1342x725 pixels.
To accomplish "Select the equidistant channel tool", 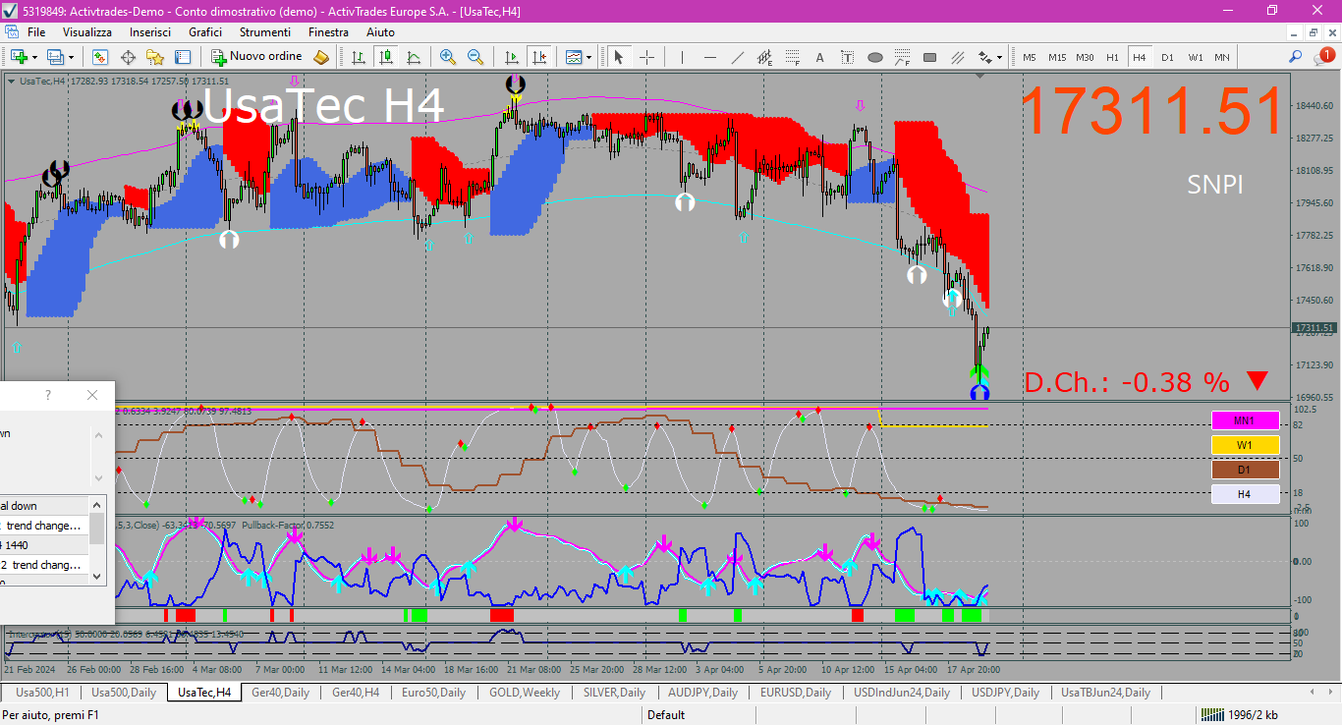I will point(764,57).
